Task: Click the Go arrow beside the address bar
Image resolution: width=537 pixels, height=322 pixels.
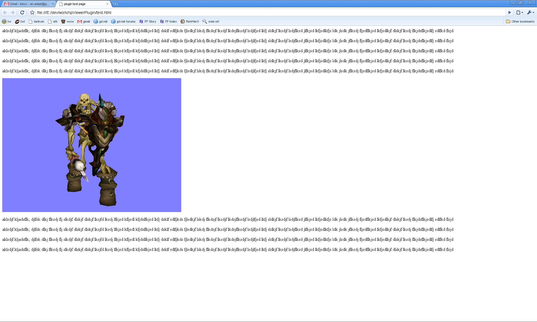Action: pos(509,13)
